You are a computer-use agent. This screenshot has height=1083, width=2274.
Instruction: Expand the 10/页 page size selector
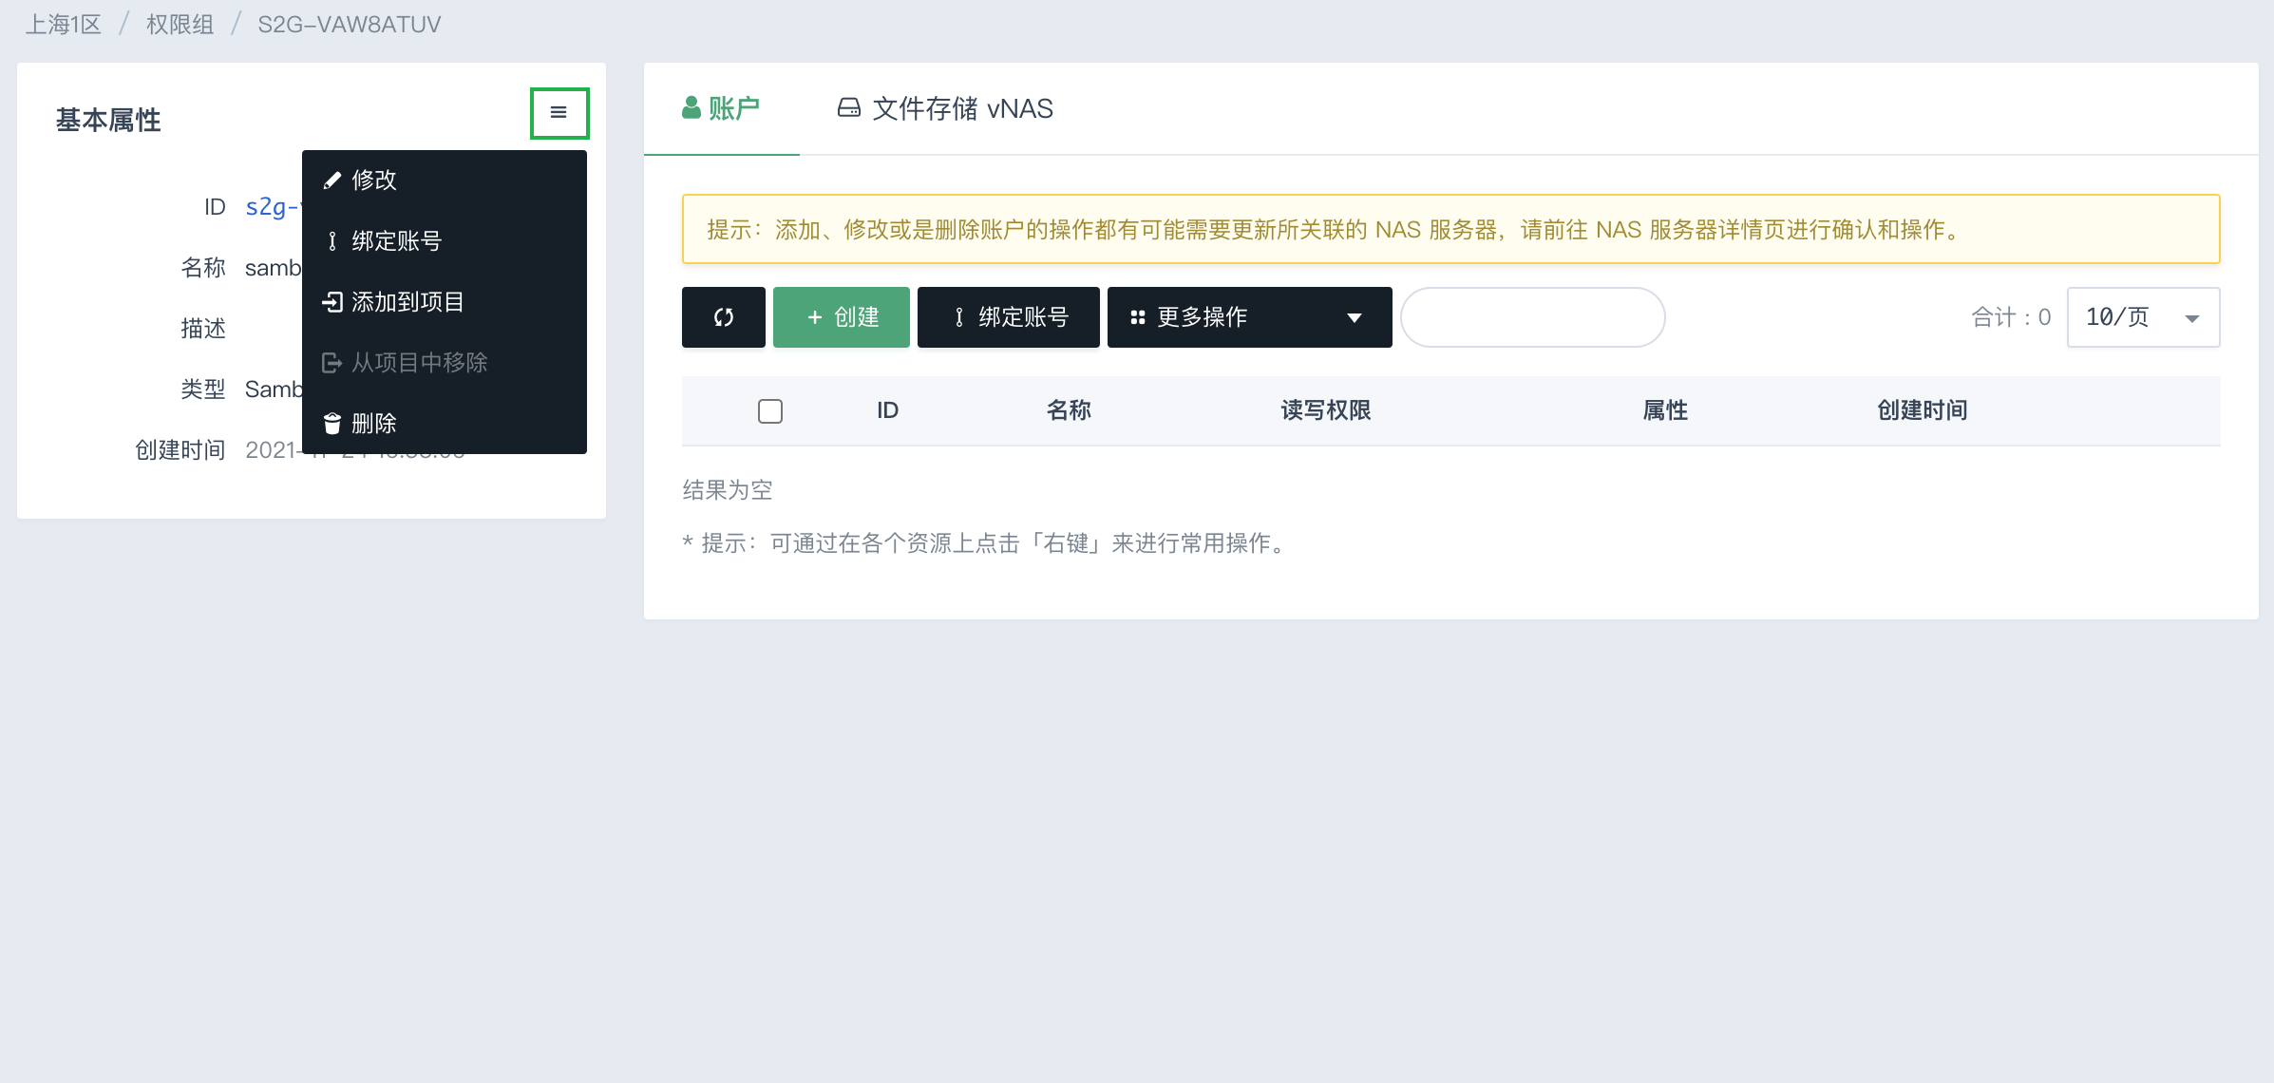[x=2143, y=317]
